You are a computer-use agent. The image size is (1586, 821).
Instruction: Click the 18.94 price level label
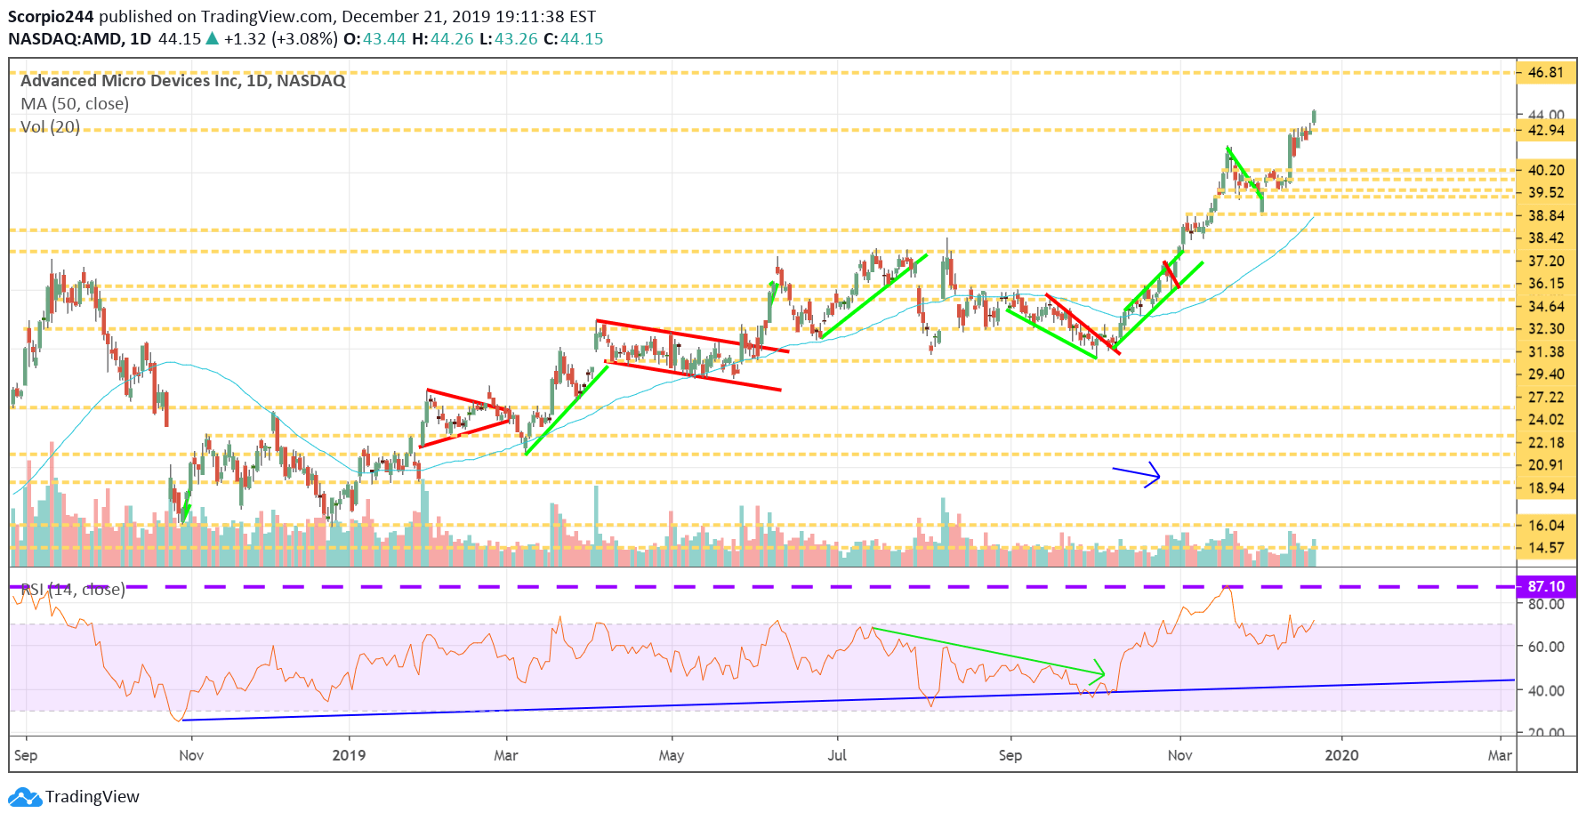(x=1546, y=487)
